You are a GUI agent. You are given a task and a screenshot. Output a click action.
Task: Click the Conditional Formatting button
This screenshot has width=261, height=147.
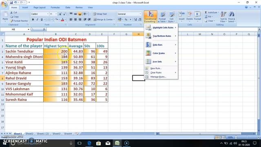150,17
